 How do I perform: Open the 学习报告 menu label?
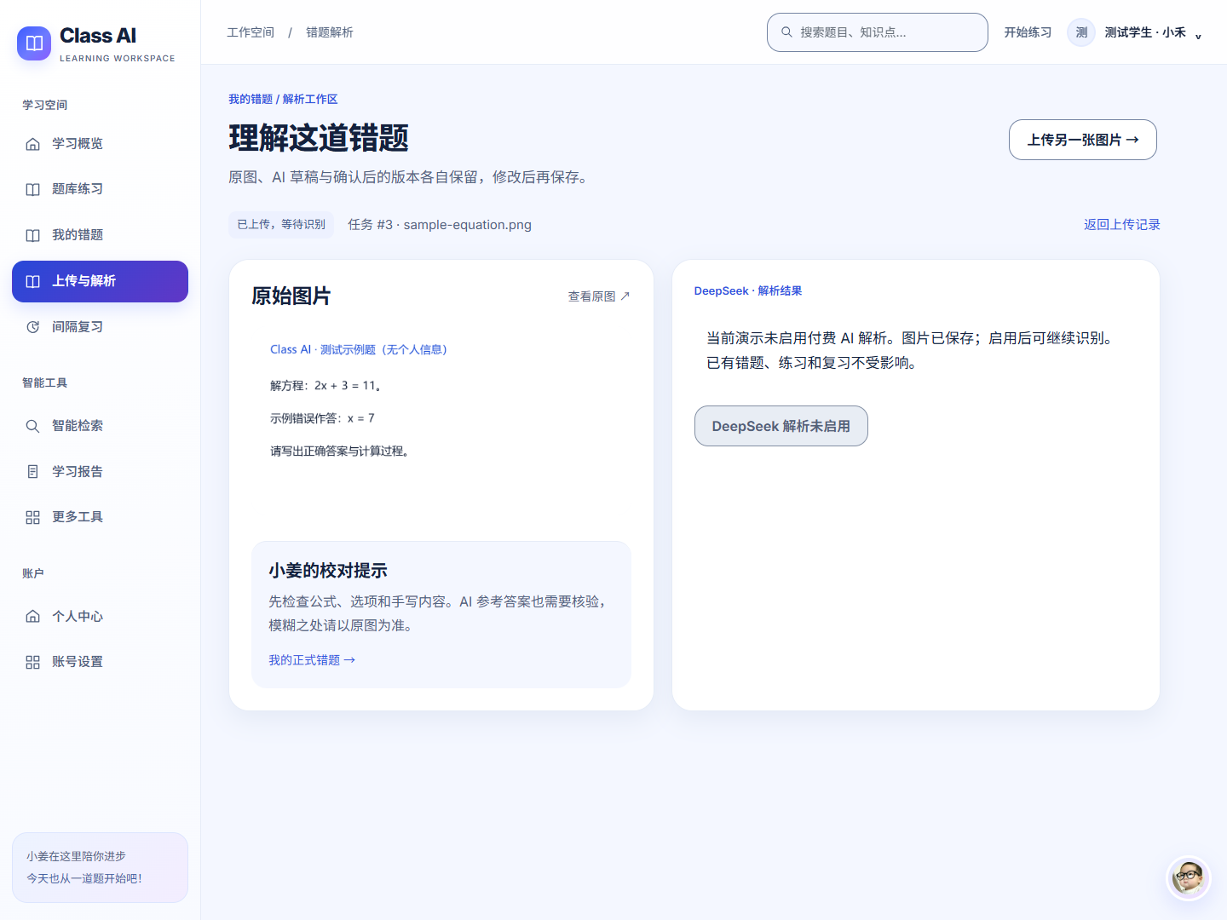click(x=78, y=471)
